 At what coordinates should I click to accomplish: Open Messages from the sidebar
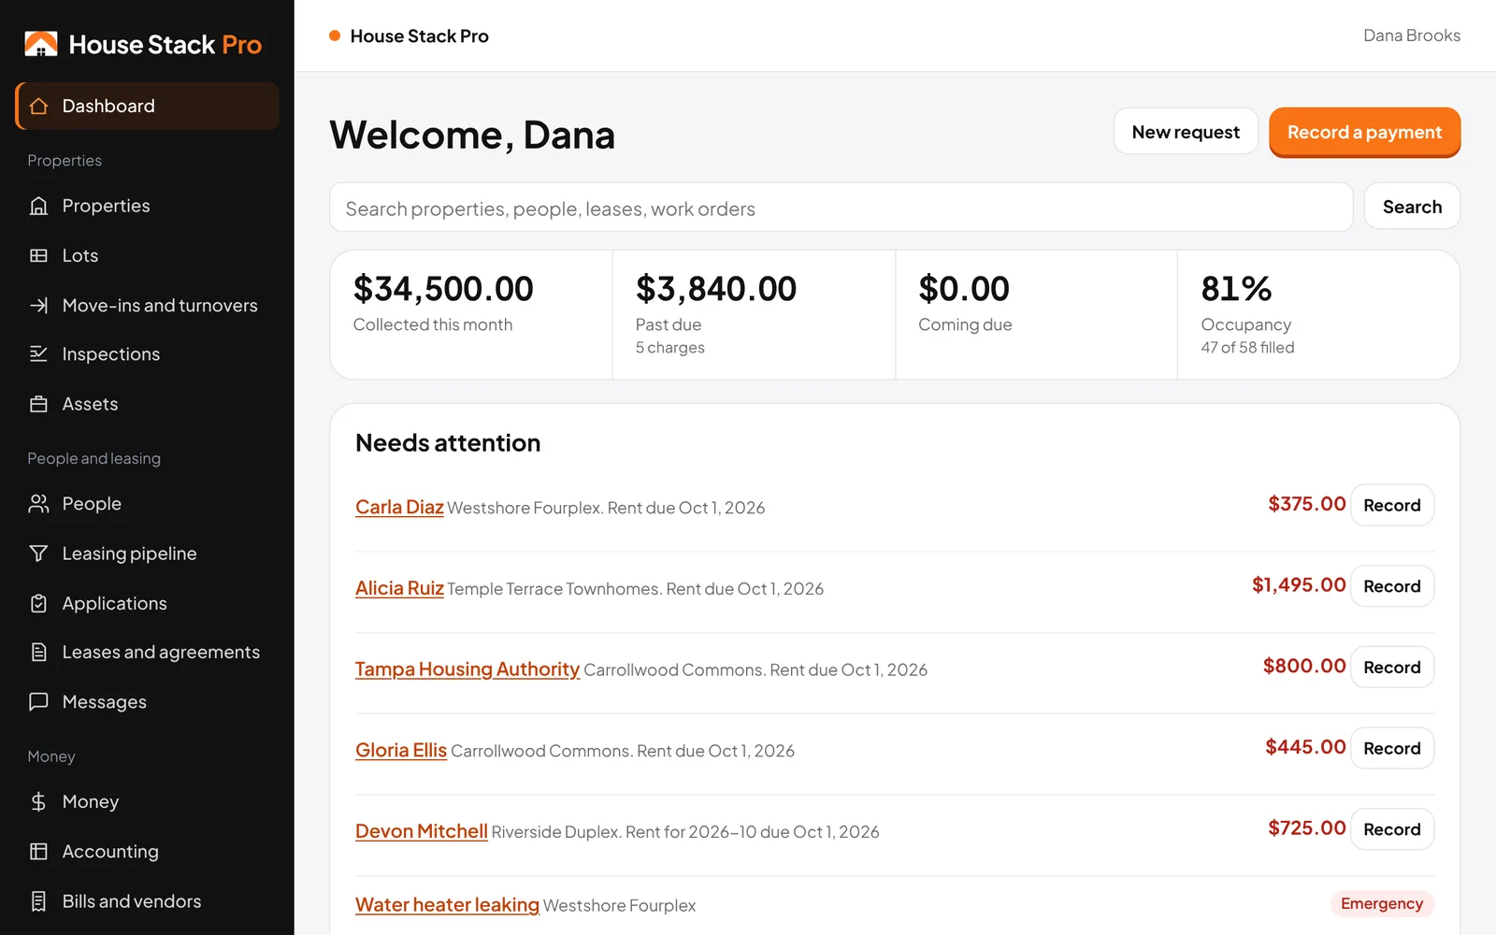click(x=147, y=701)
